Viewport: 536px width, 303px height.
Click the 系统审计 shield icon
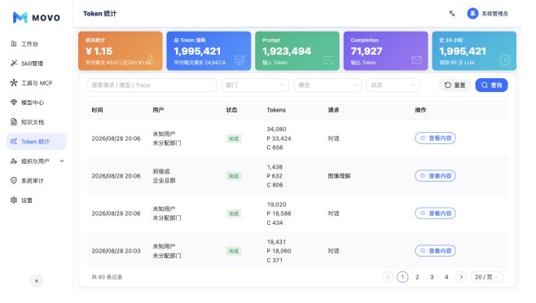click(x=14, y=180)
